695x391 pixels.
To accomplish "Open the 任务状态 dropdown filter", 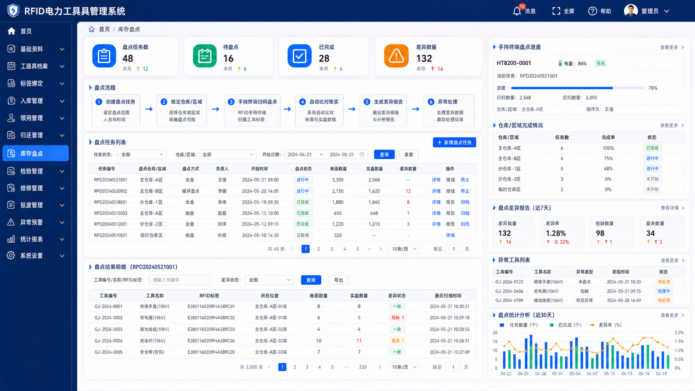I will [x=141, y=155].
